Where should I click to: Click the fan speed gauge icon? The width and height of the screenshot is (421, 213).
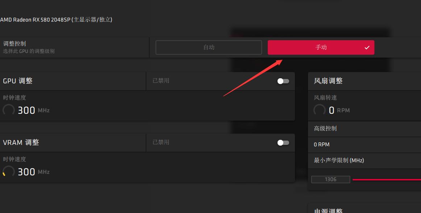[320, 110]
